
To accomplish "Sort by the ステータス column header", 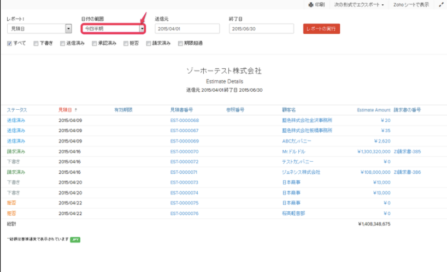I will coord(17,110).
